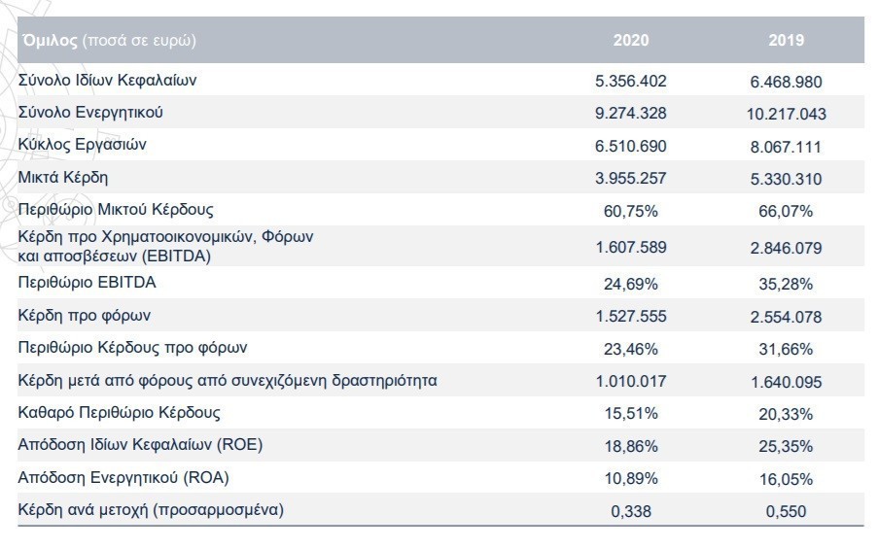Click the 1.640.095 after-tax profit value
The height and width of the screenshot is (548, 878).
coord(786,382)
